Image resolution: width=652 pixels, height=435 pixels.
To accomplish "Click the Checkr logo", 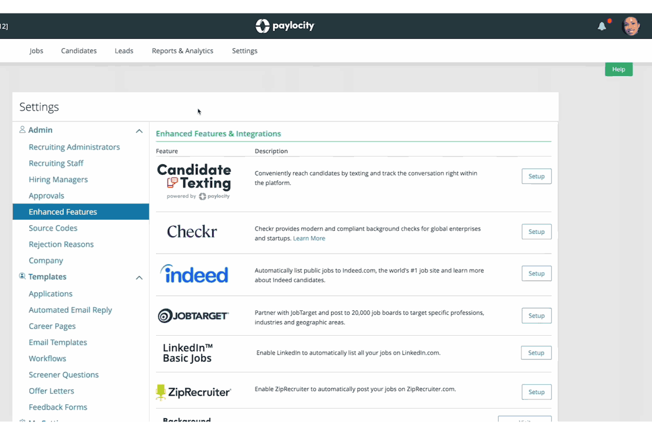I will click(x=192, y=232).
